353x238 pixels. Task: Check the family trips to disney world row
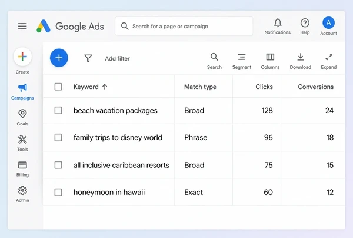click(58, 137)
